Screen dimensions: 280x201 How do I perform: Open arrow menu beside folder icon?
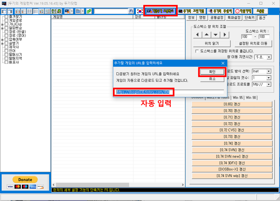coord(82,11)
